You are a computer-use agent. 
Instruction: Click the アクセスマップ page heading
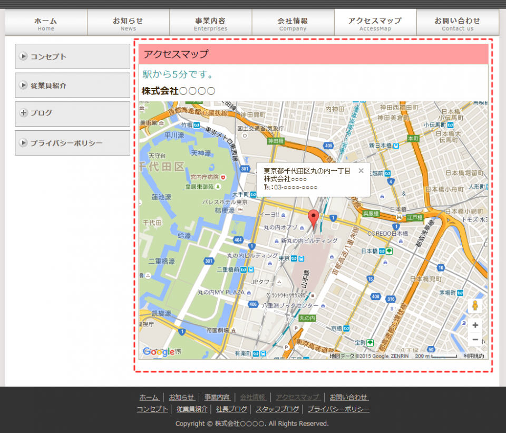[176, 54]
